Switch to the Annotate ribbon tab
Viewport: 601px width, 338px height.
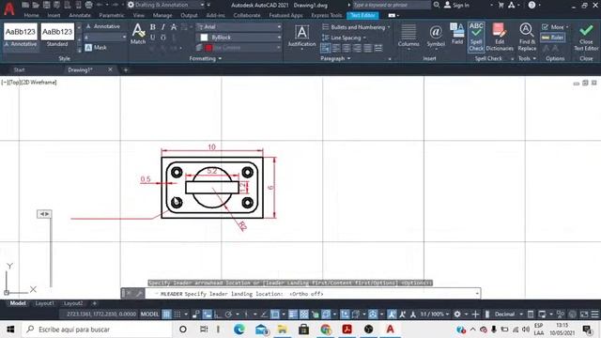click(80, 15)
